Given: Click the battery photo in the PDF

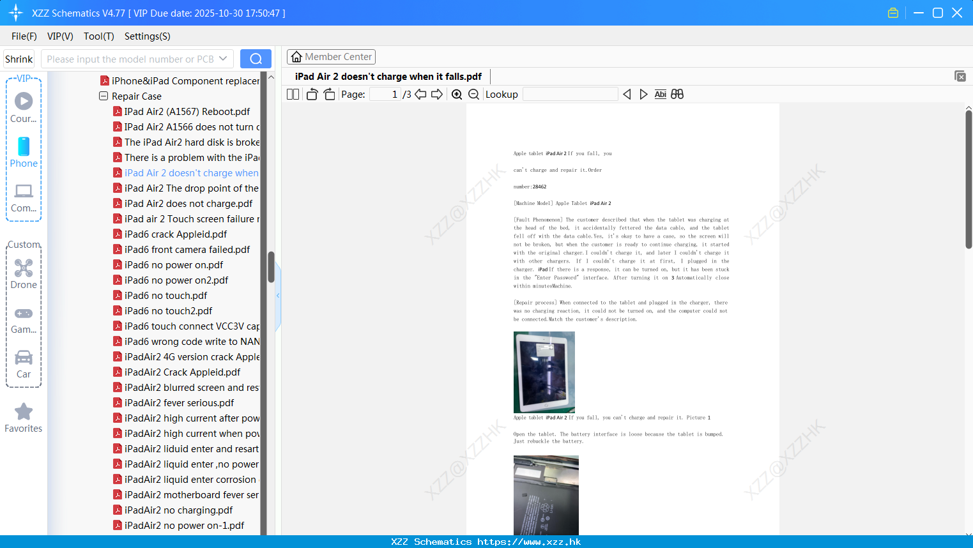Looking at the screenshot, I should click(546, 495).
